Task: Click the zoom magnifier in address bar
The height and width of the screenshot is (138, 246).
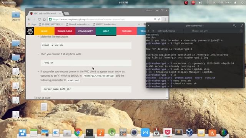Action: point(155,19)
